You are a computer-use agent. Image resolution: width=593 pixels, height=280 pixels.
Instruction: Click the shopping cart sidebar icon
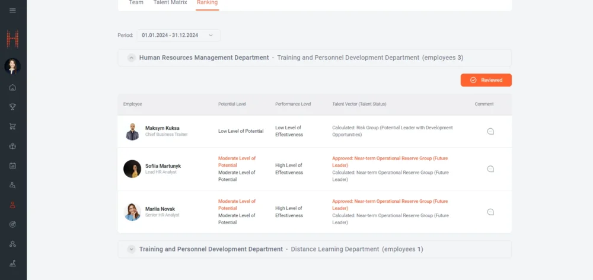(13, 126)
